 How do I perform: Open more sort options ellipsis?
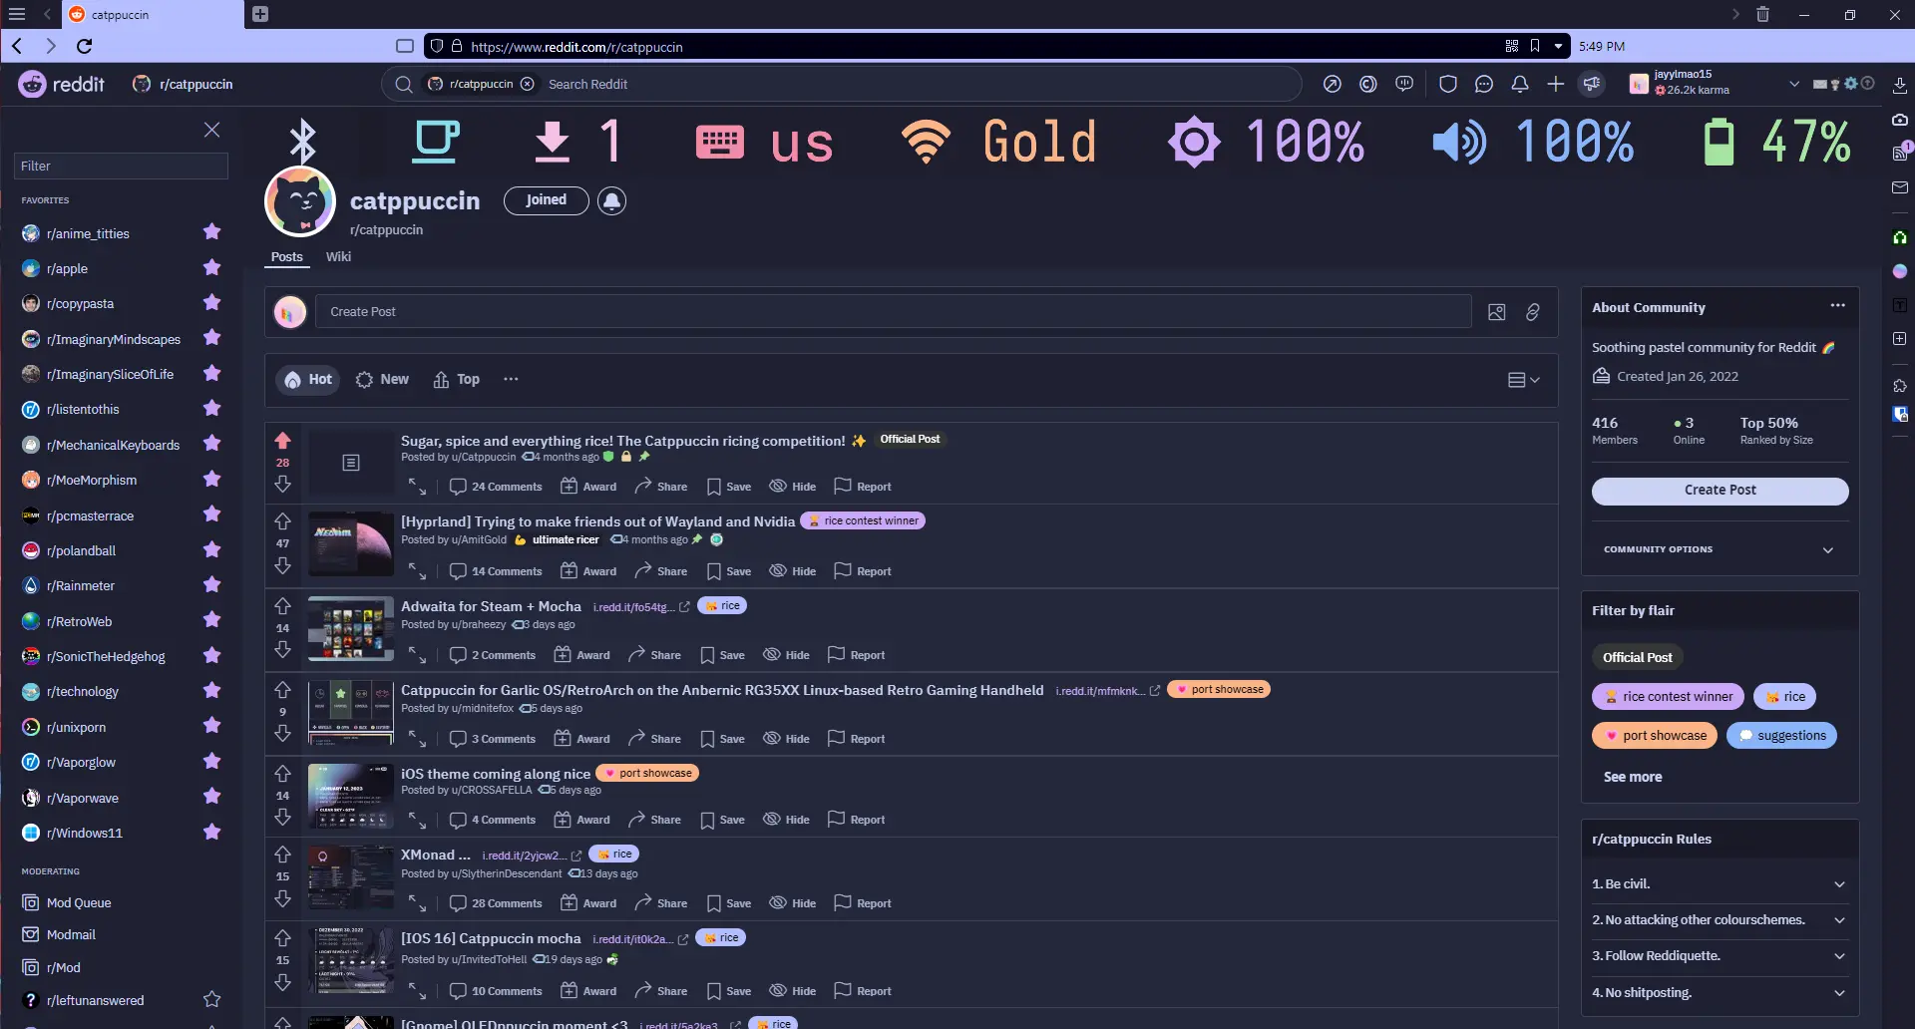511,379
